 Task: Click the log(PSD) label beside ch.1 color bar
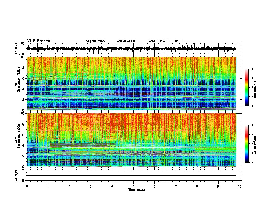pyautogui.click(x=255, y=89)
